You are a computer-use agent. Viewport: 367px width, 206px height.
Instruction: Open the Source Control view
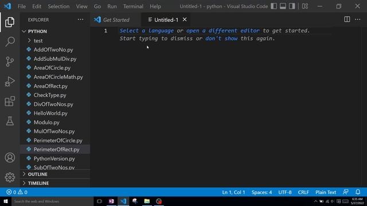point(10,62)
